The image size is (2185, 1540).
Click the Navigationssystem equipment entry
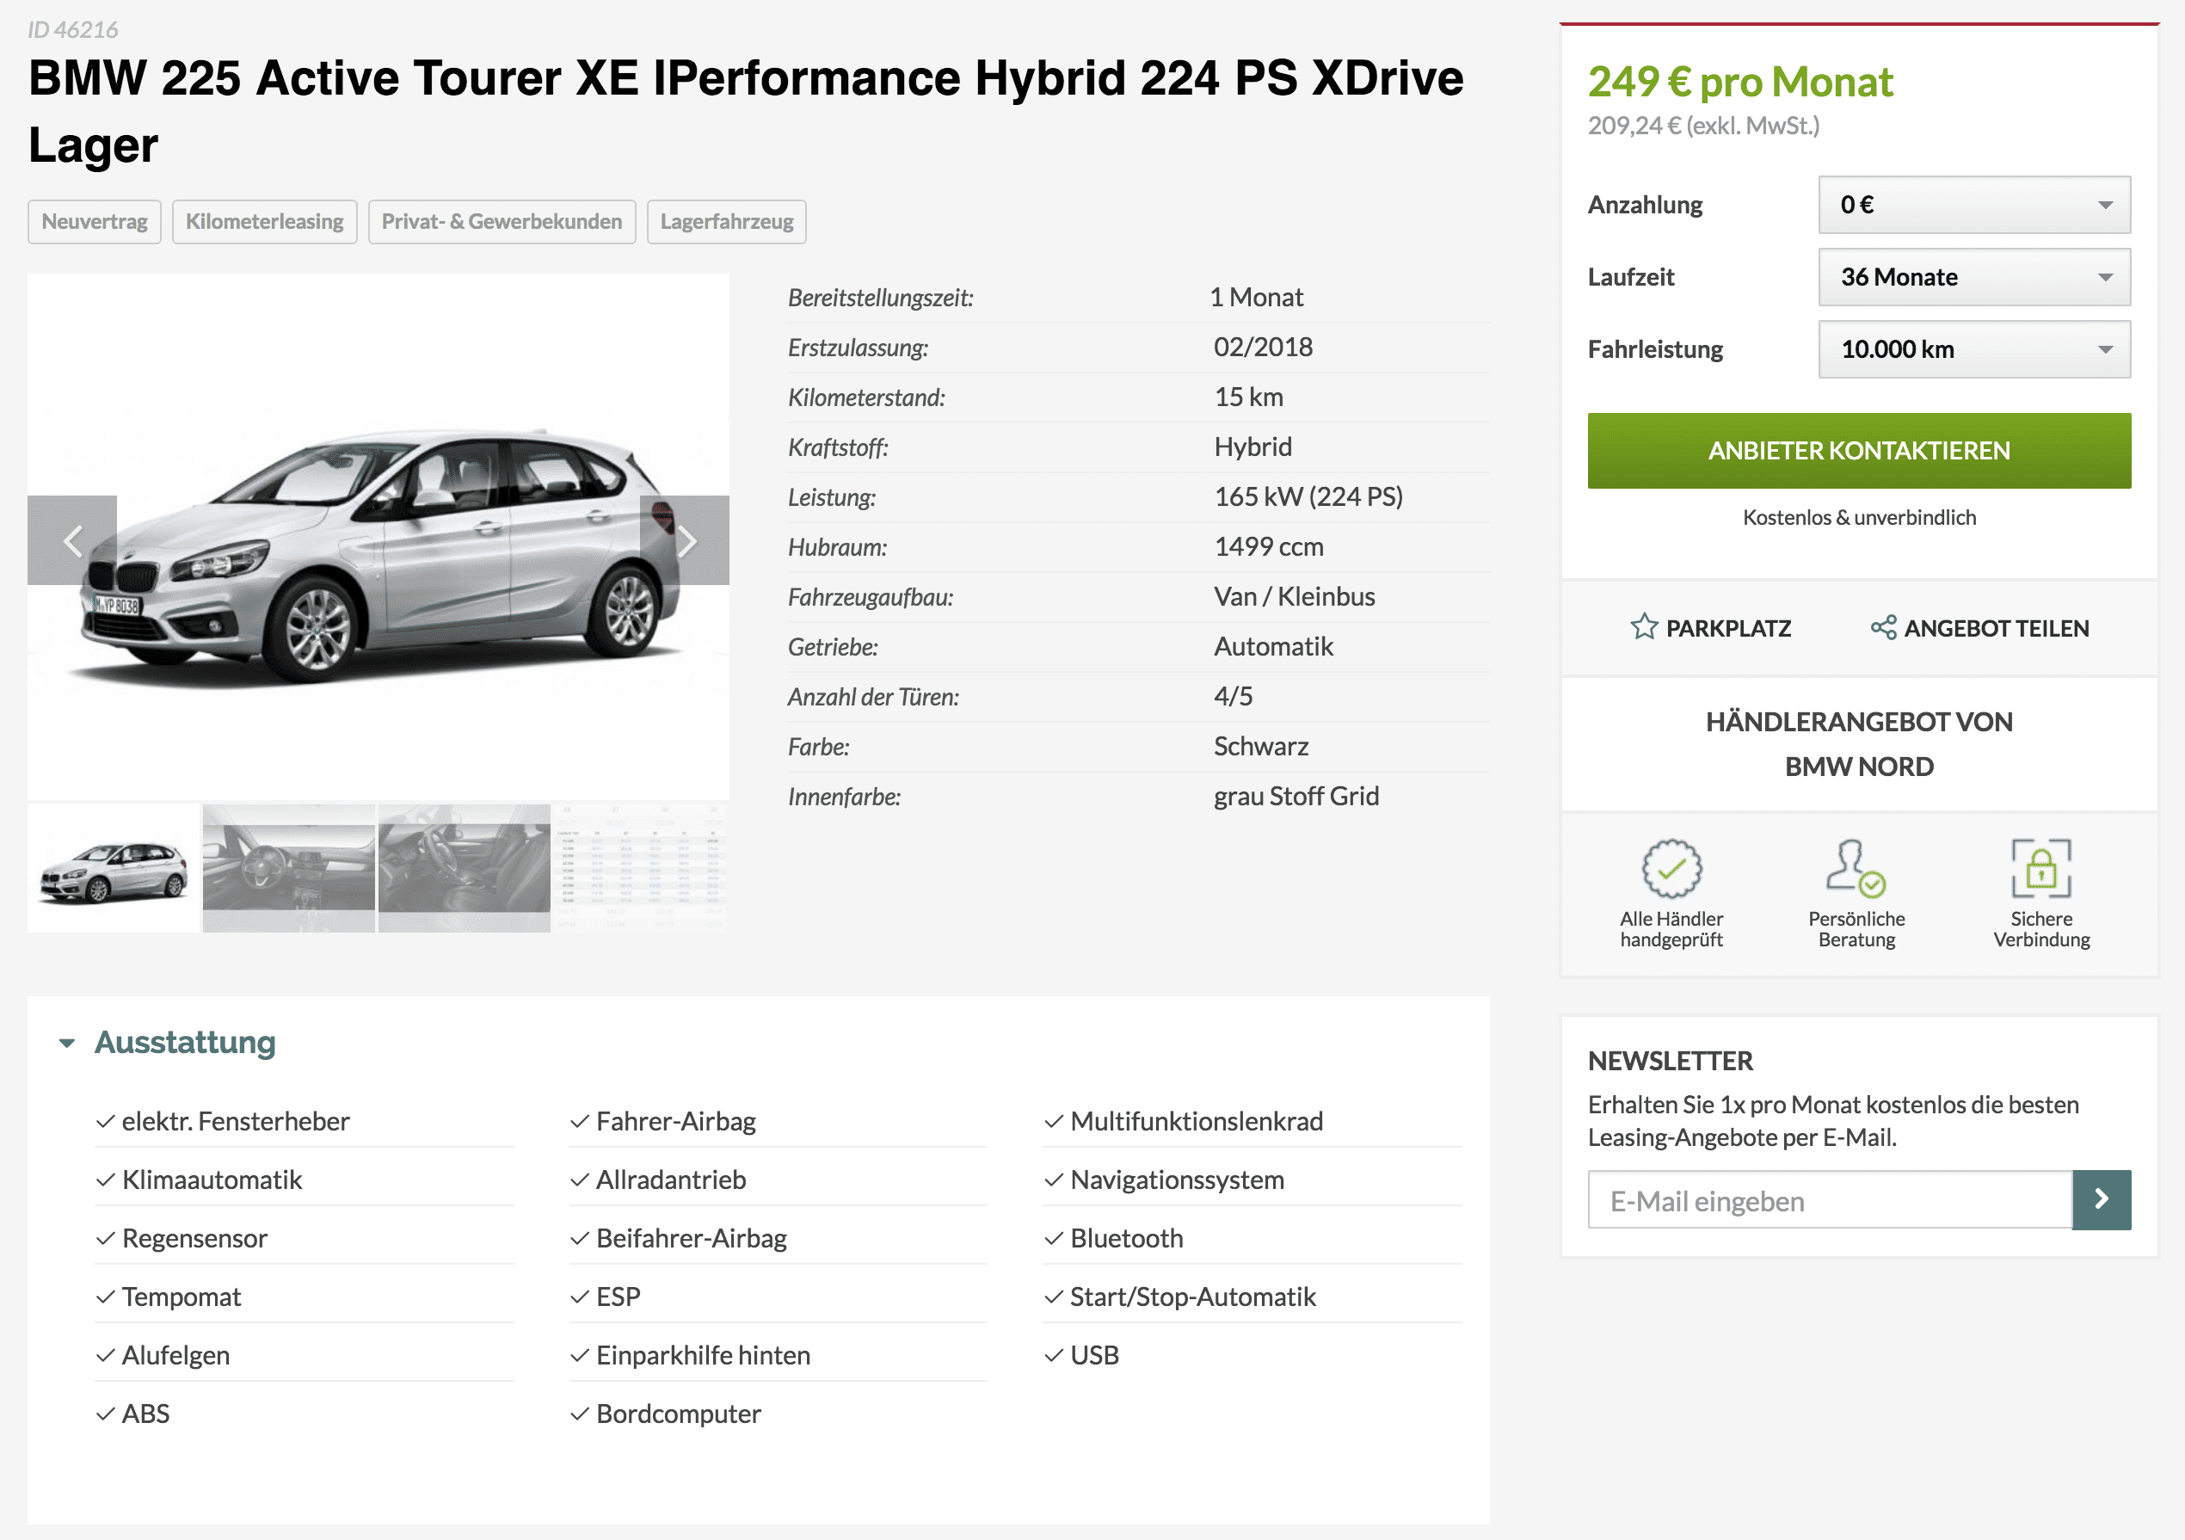pyautogui.click(x=1176, y=1180)
